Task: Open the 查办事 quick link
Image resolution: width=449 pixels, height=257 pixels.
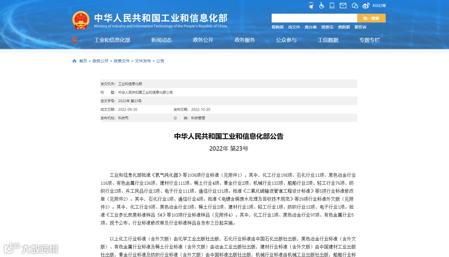Action: [x=311, y=27]
